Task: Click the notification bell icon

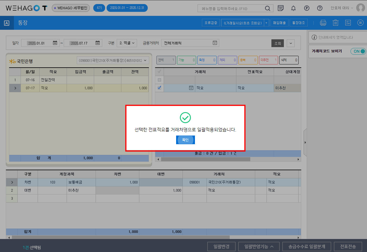Action: (x=293, y=8)
